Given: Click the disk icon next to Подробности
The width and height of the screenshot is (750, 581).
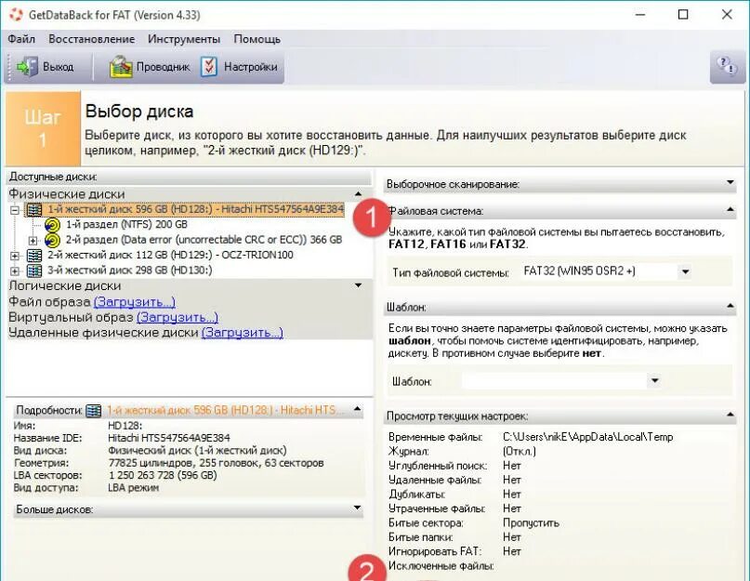Looking at the screenshot, I should (x=93, y=411).
